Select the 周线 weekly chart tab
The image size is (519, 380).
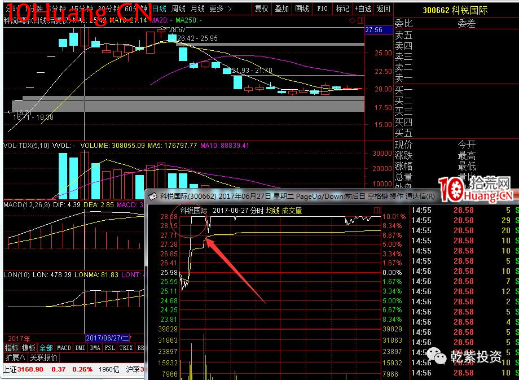pos(179,8)
